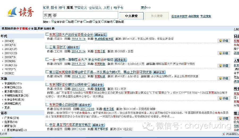Select the 作者 search radio button
This screenshot has height=138, width=239.
[x=76, y=22]
